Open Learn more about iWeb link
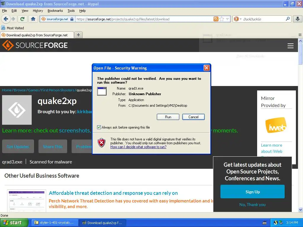Image resolution: width=303 pixels, height=227 pixels. [x=272, y=148]
